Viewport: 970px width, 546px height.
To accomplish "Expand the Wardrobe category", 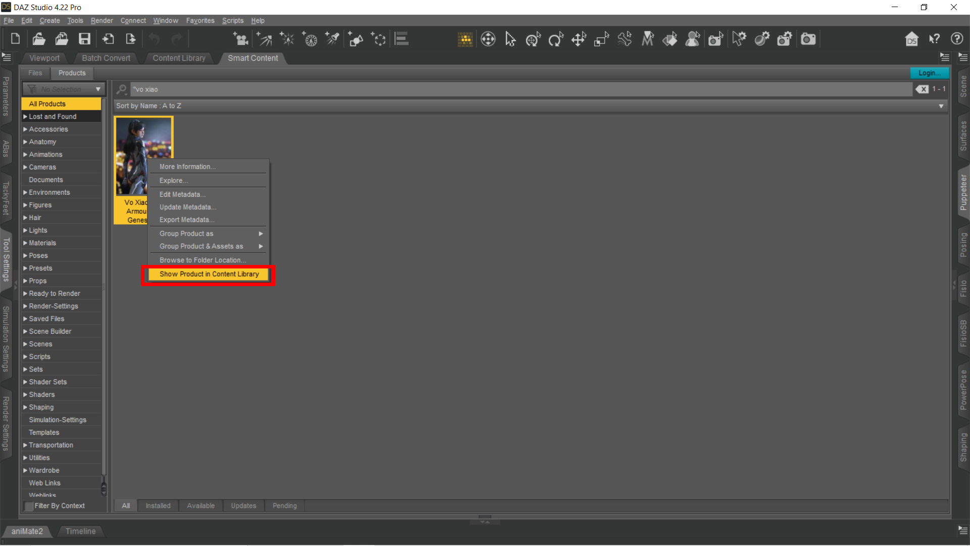I will click(x=25, y=470).
